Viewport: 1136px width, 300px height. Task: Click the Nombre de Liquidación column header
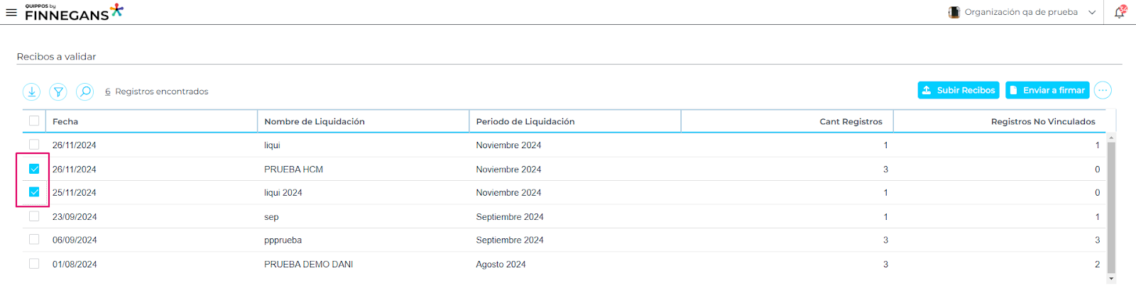(x=315, y=121)
